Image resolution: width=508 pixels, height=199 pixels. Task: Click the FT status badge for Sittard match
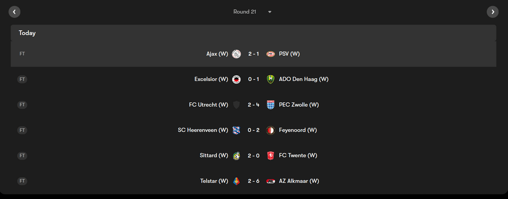click(22, 156)
